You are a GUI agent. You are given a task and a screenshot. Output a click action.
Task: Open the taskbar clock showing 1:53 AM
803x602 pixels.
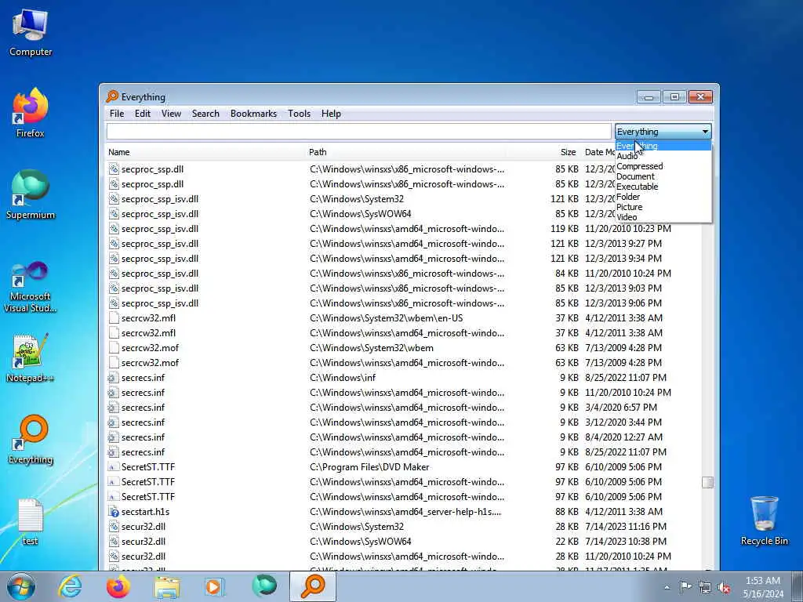coord(763,587)
